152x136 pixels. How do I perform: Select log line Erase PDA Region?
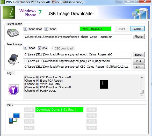[44, 81]
